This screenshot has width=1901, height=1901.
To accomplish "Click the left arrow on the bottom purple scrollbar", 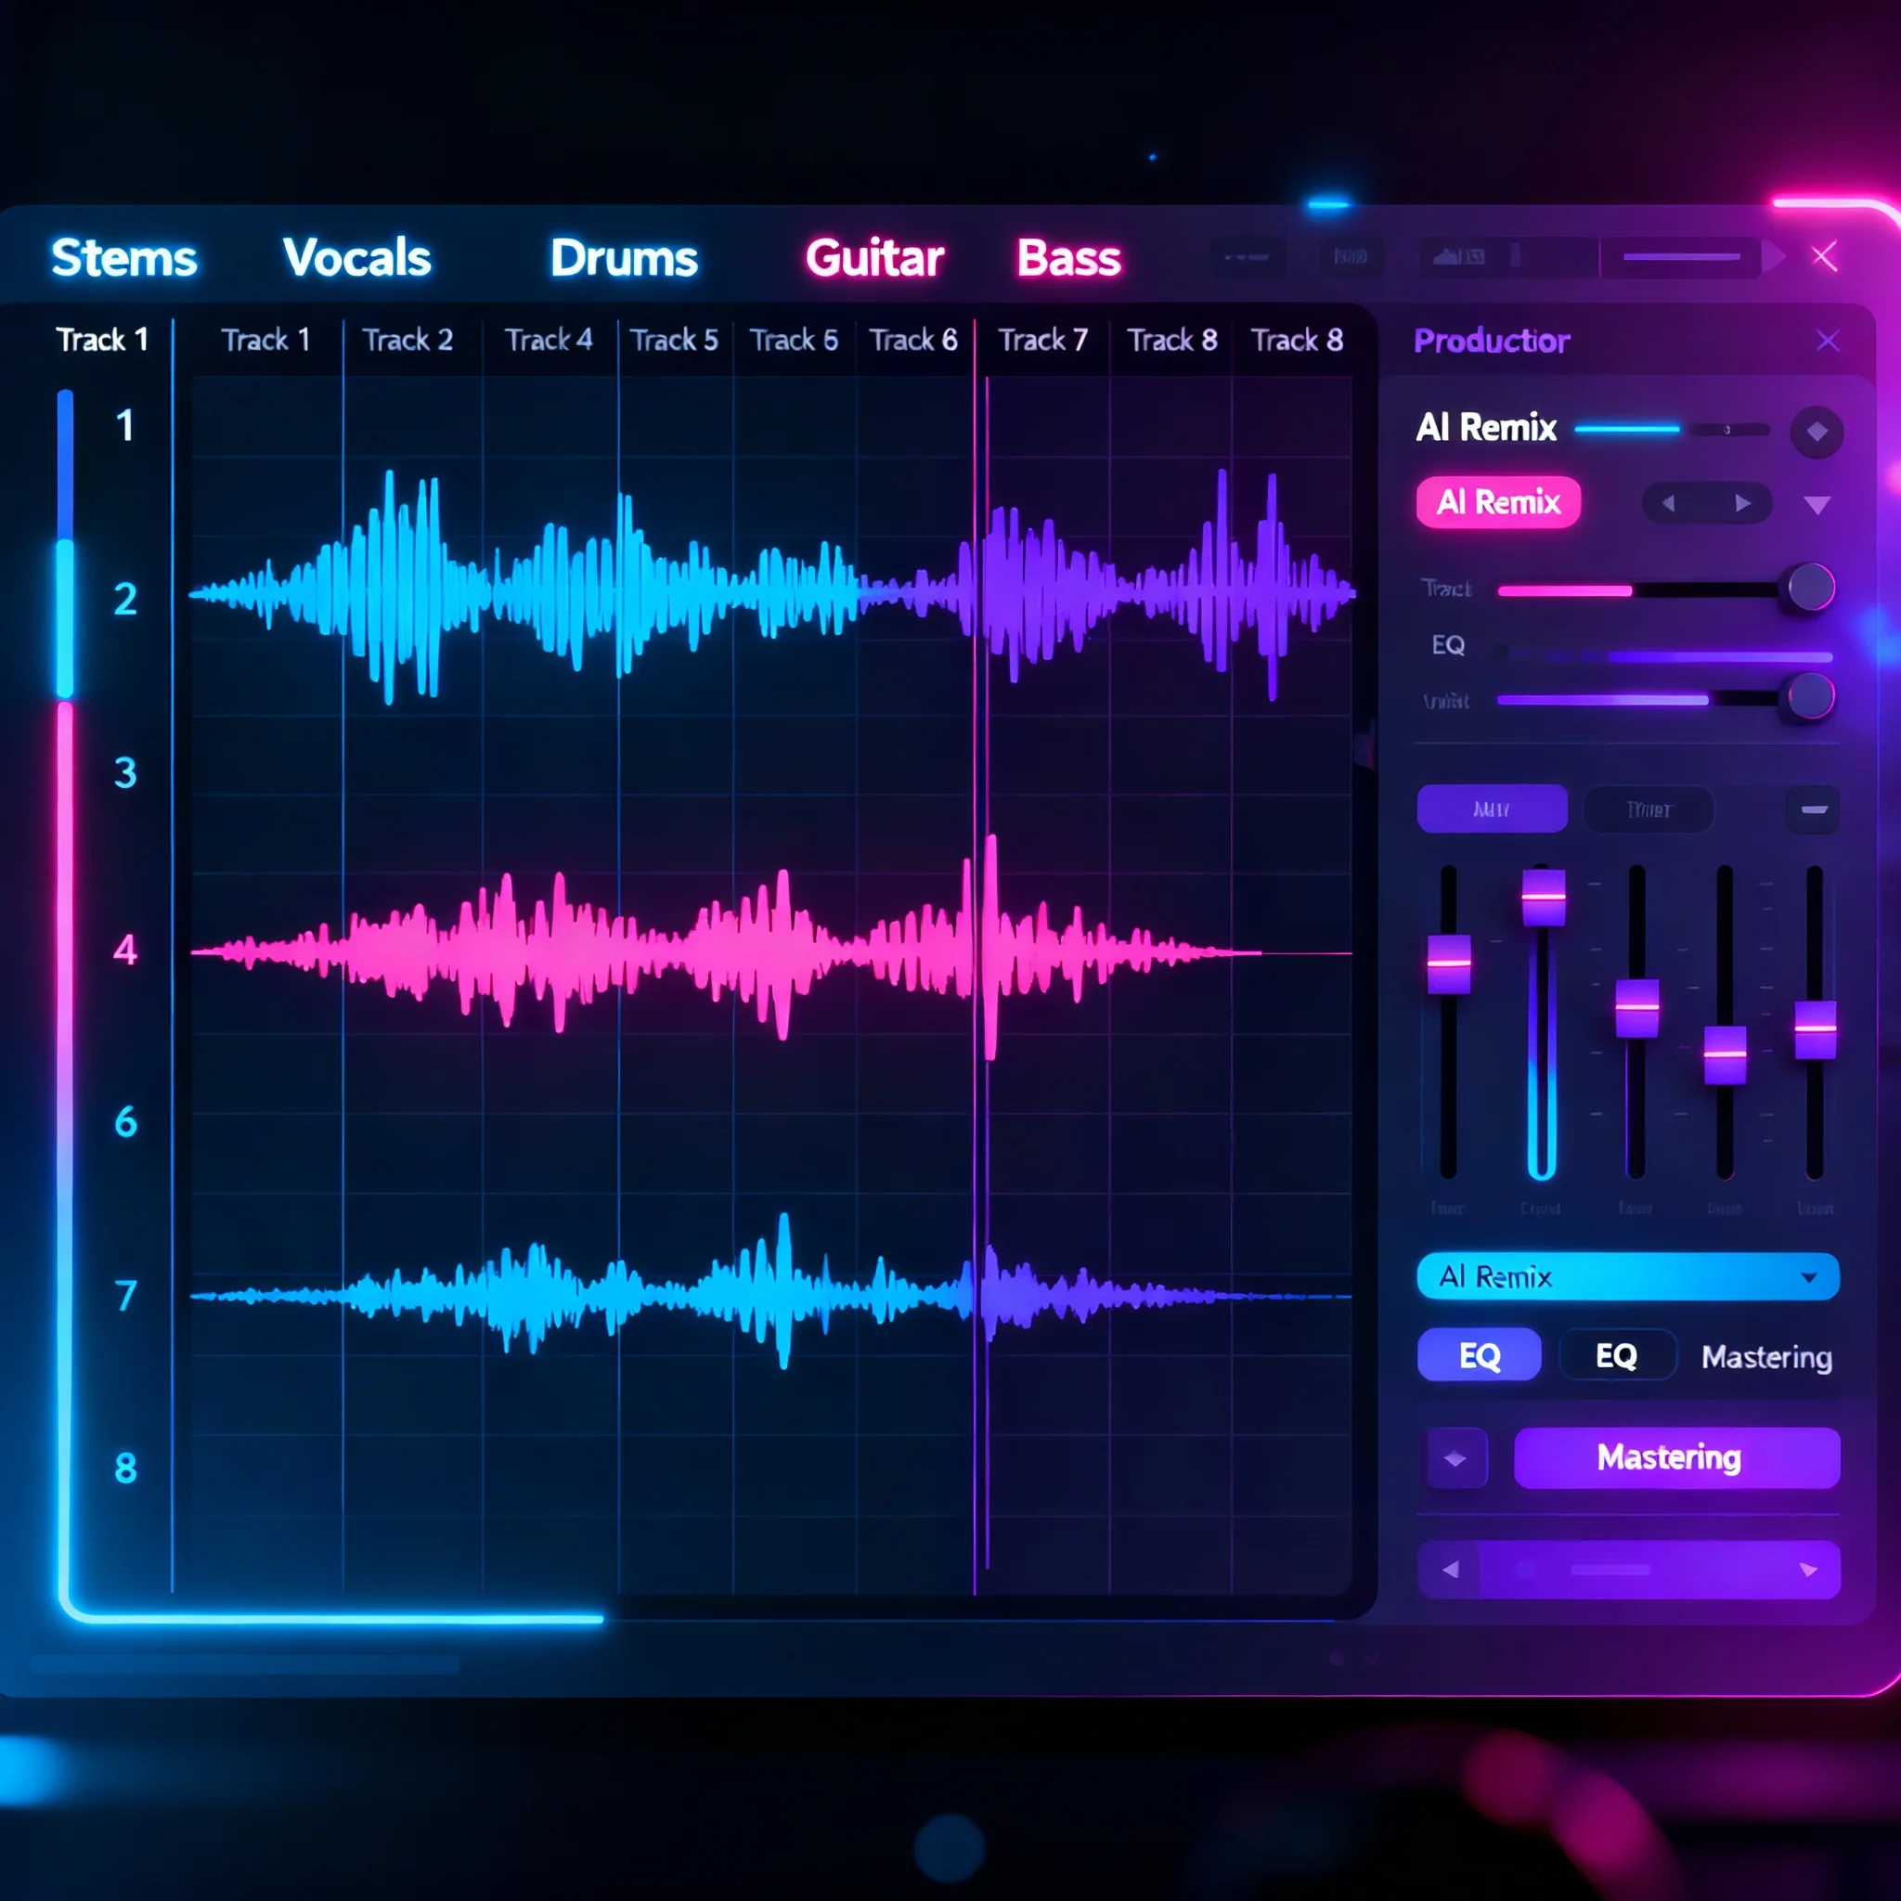I will pyautogui.click(x=1451, y=1571).
